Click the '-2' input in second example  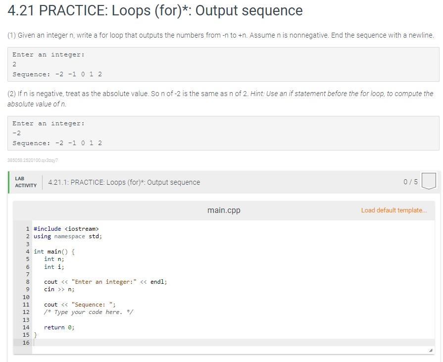point(16,133)
